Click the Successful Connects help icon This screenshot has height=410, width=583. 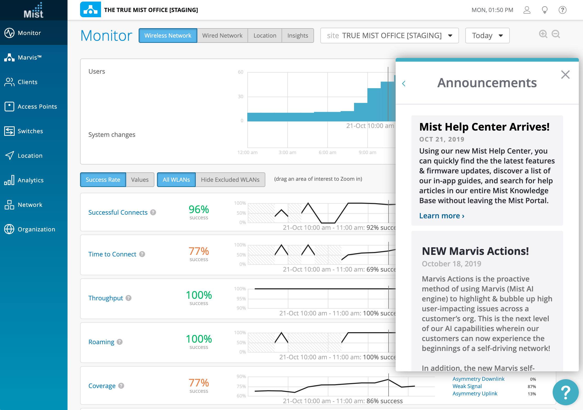click(x=153, y=212)
